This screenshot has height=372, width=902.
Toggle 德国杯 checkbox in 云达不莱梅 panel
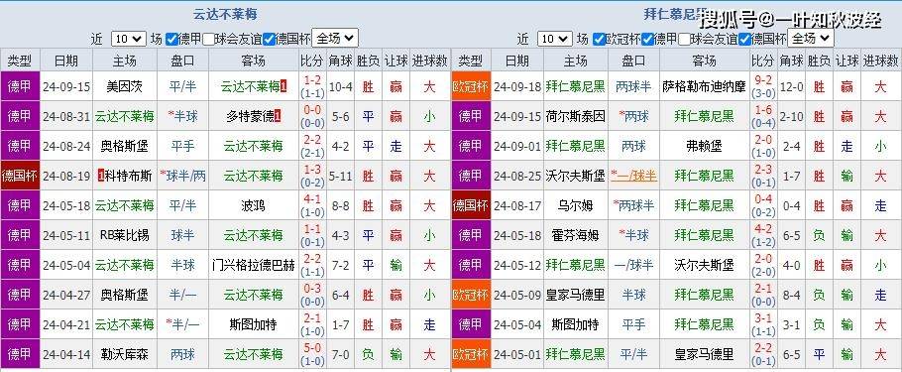click(269, 39)
